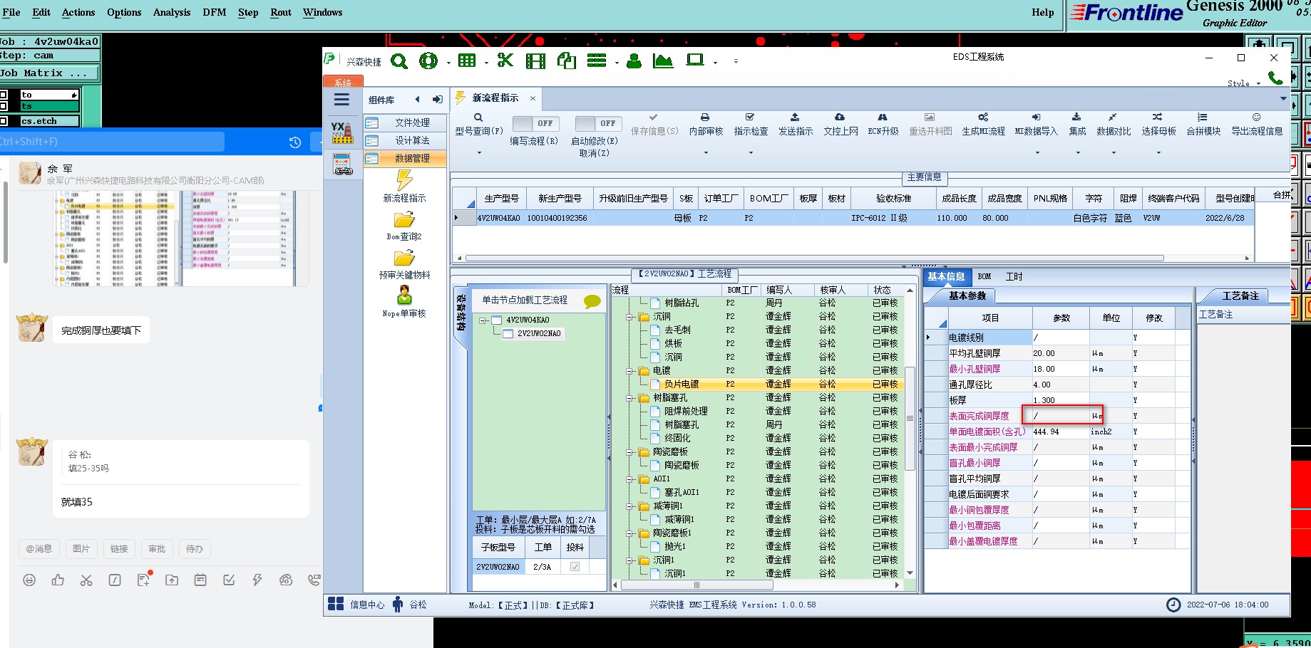Open the 内部审核 dropdown arrow

click(x=706, y=153)
